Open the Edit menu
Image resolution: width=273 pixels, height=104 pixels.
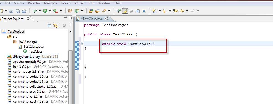(x=7, y=3)
